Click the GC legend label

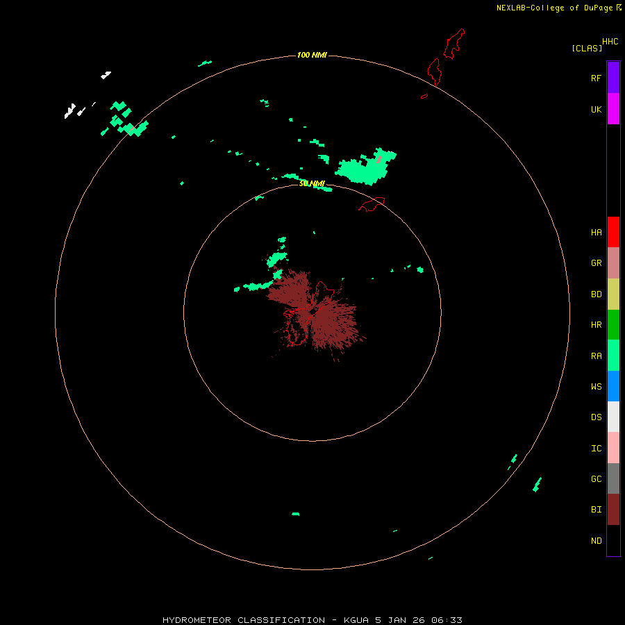pos(596,479)
